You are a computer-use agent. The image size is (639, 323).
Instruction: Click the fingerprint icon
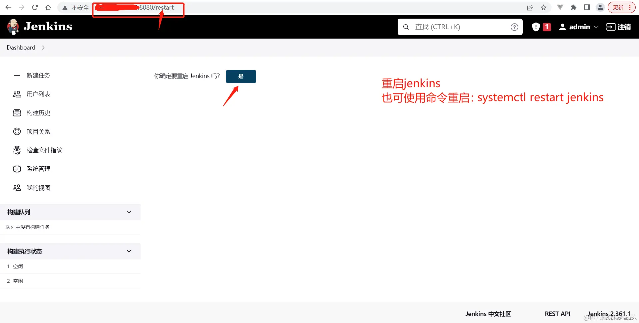pyautogui.click(x=17, y=150)
